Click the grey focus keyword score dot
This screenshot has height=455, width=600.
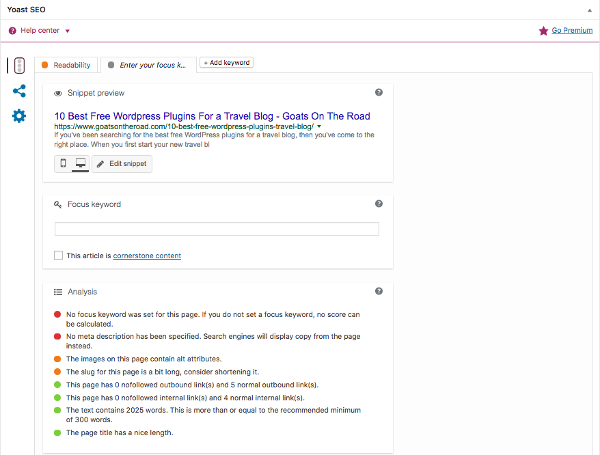tap(111, 65)
